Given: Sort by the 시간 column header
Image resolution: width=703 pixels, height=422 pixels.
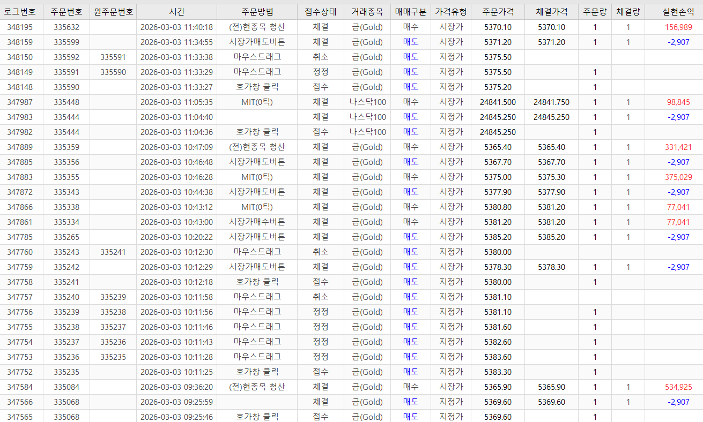Looking at the screenshot, I should click(x=176, y=11).
